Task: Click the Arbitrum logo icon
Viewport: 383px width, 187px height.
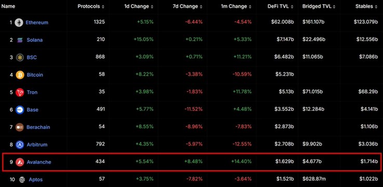Action: [x=20, y=145]
